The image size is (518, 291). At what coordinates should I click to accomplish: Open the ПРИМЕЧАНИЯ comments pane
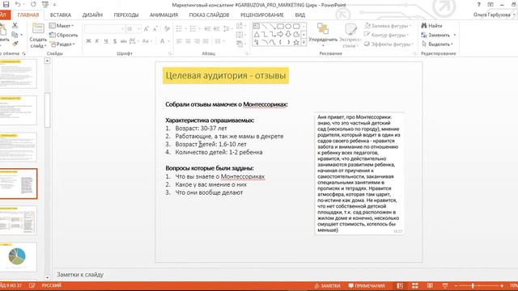click(367, 285)
